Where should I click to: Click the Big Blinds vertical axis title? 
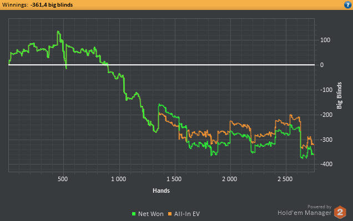[339, 95]
